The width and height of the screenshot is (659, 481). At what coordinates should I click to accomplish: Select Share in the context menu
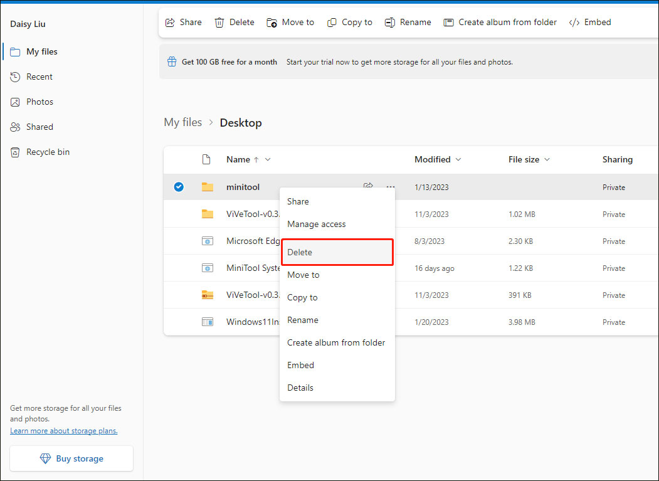pyautogui.click(x=337, y=201)
